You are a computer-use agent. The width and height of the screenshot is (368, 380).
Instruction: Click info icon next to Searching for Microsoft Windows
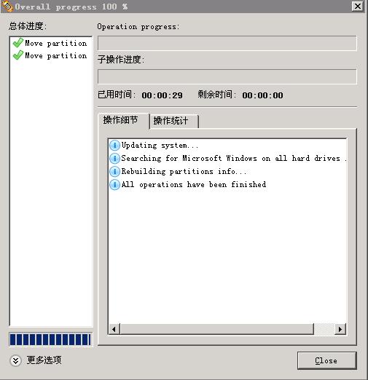click(114, 158)
